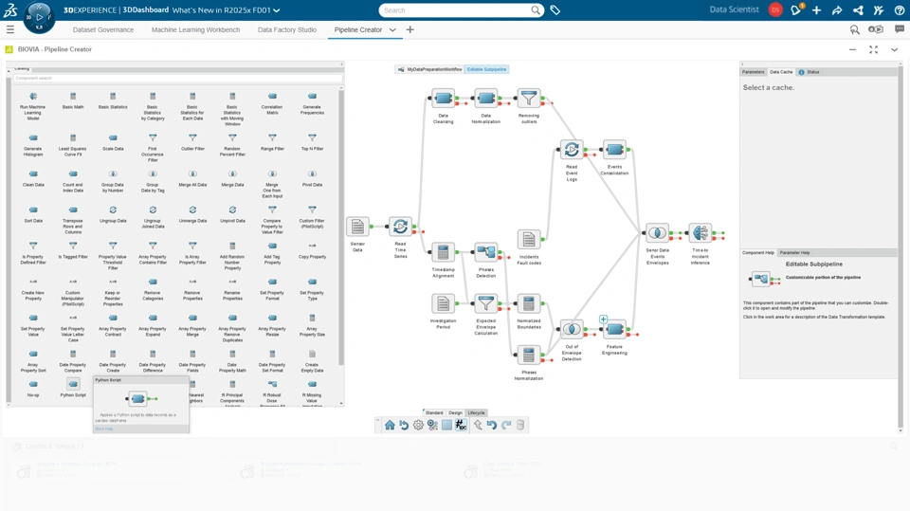Open the Pipeline Creator tab dropdown chevron

[392, 29]
